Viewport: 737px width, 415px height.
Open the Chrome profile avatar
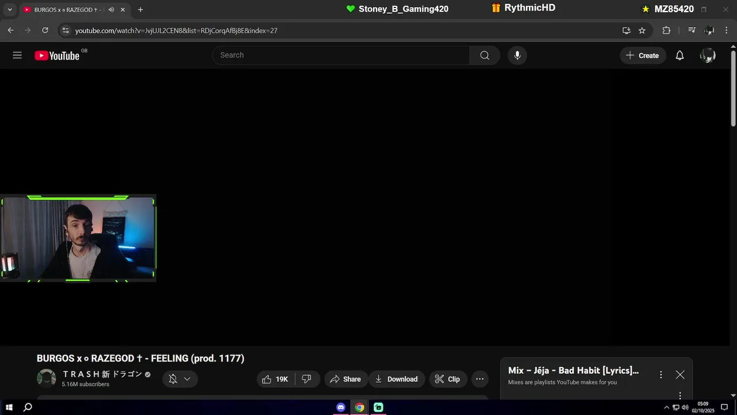coord(709,31)
